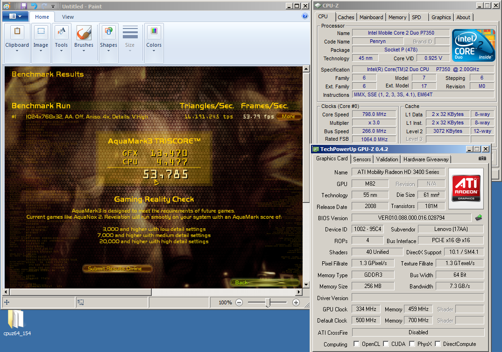Open the Graphics tab in CPU-Z
Image resolution: width=502 pixels, height=352 pixels.
(441, 17)
